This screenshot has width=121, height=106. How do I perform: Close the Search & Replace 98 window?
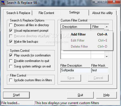pos(114,2)
